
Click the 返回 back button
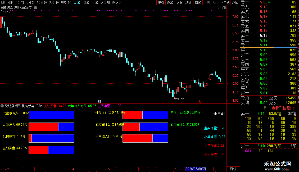(x=235, y=2)
